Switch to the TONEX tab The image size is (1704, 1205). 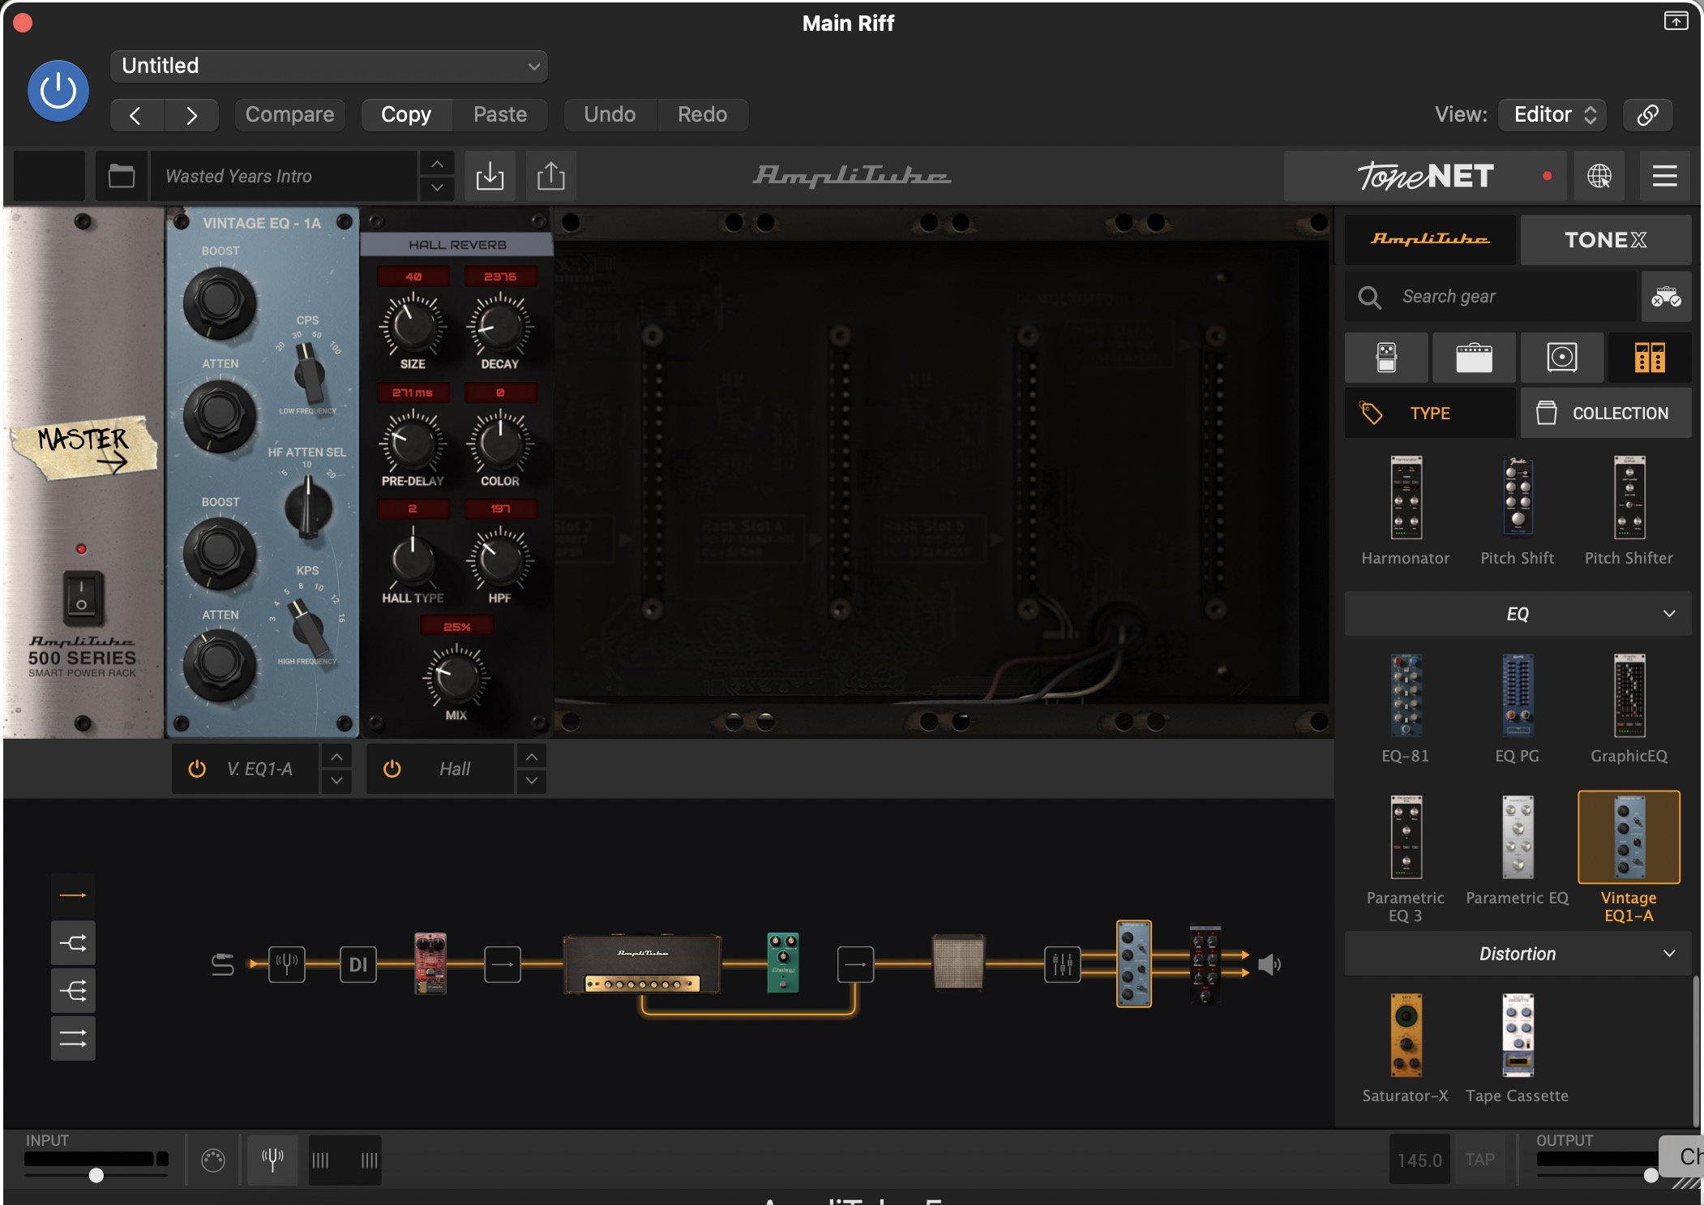click(x=1606, y=240)
